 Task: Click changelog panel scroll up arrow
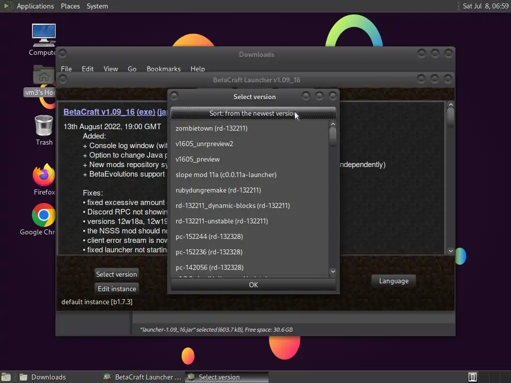tap(451, 105)
